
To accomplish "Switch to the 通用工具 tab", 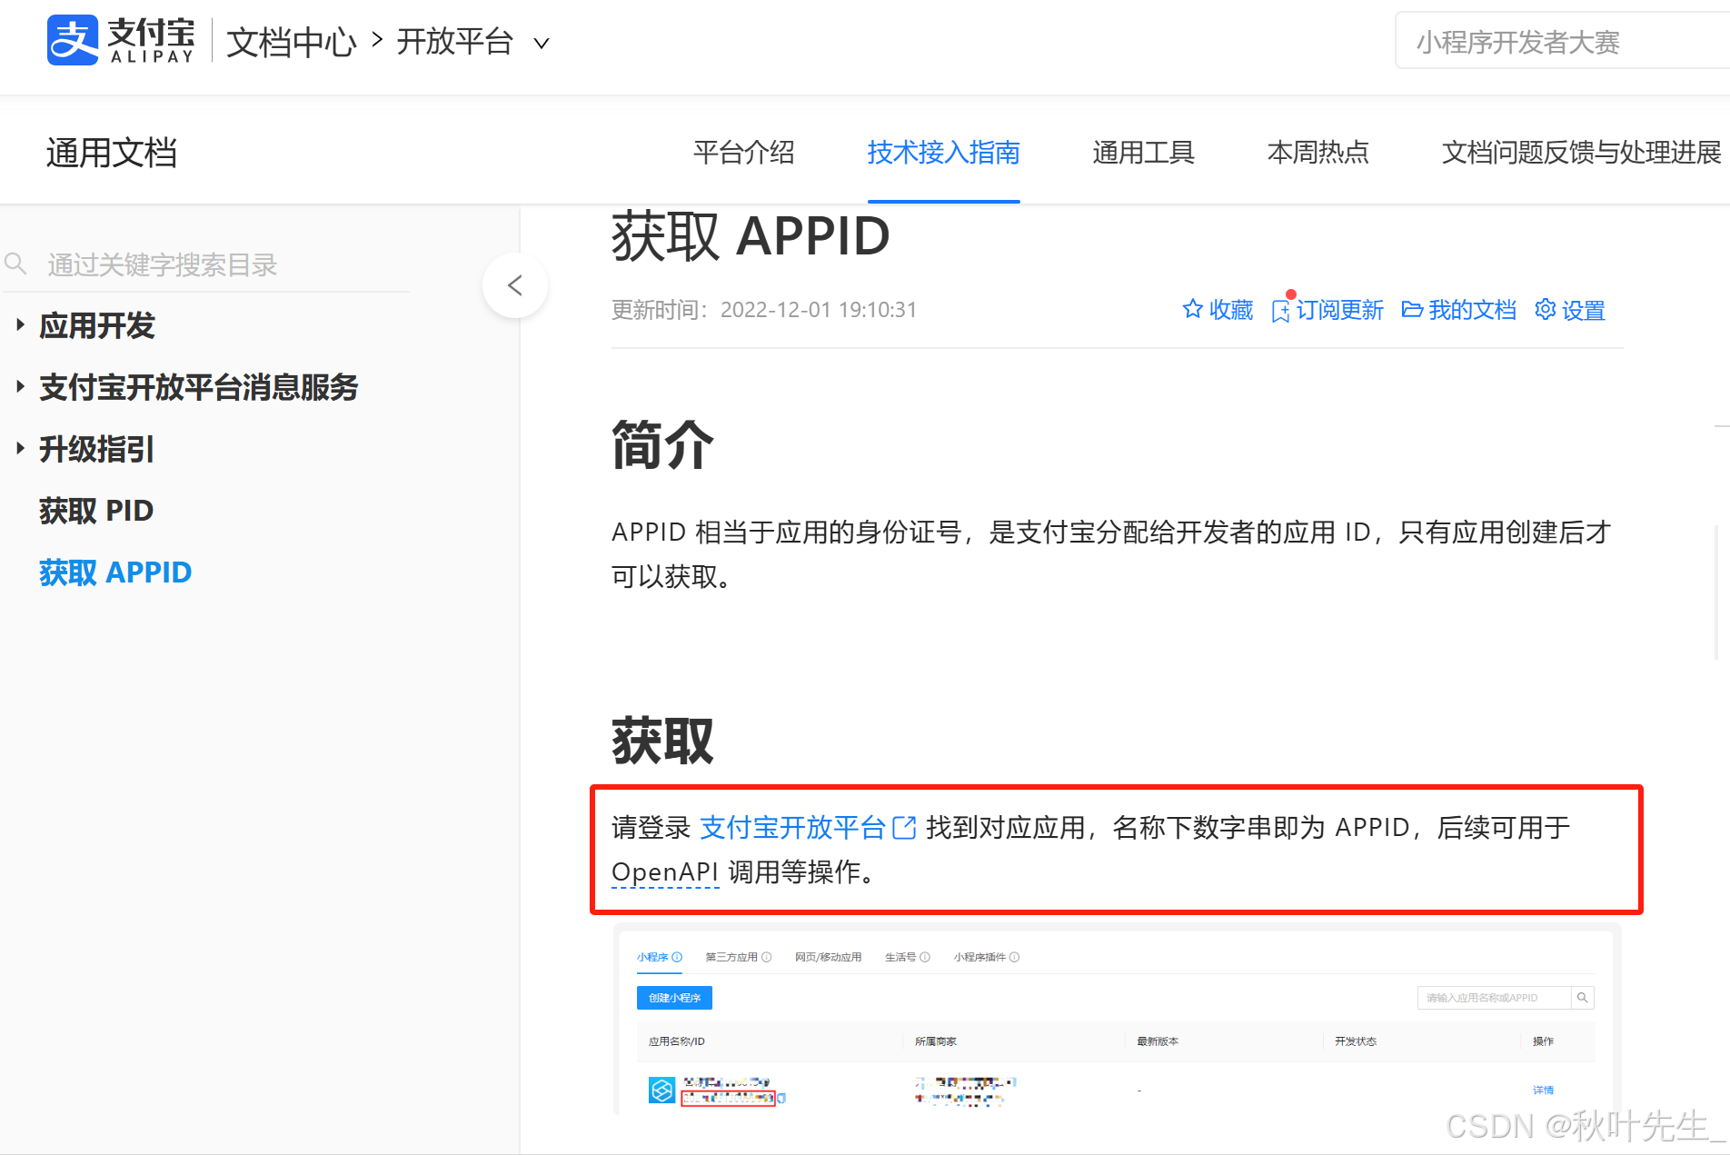I will coord(1143,152).
